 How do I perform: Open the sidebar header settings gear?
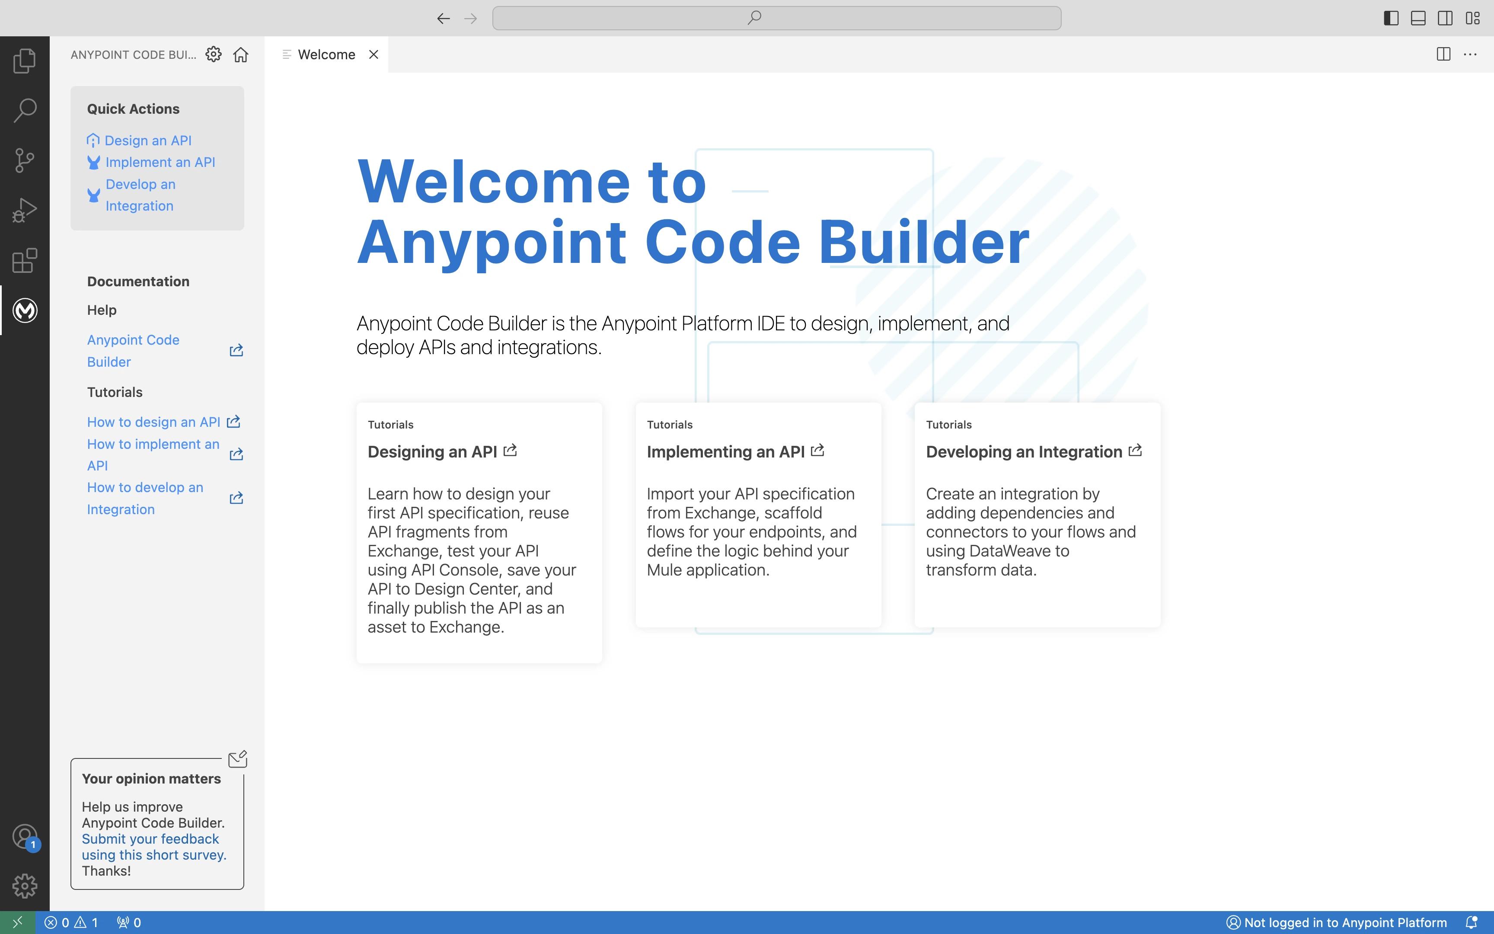pyautogui.click(x=214, y=54)
